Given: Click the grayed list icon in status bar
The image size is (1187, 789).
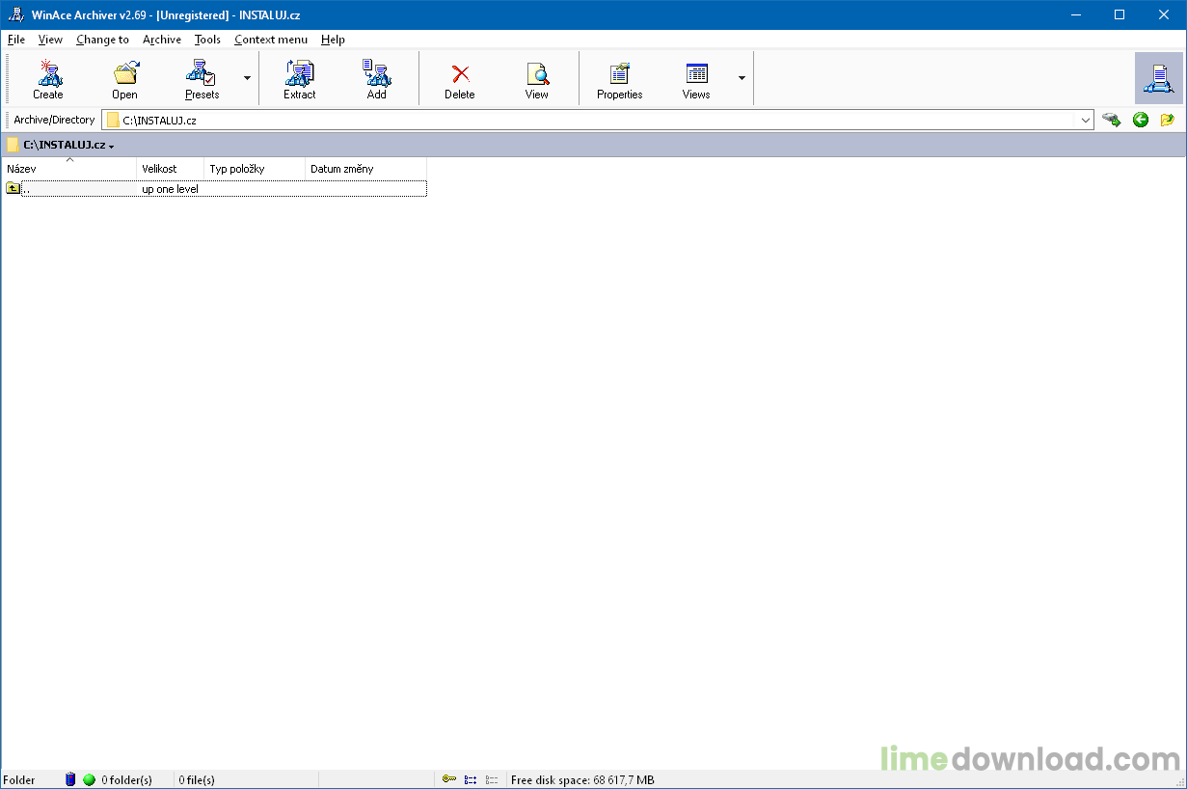Looking at the screenshot, I should click(x=492, y=779).
